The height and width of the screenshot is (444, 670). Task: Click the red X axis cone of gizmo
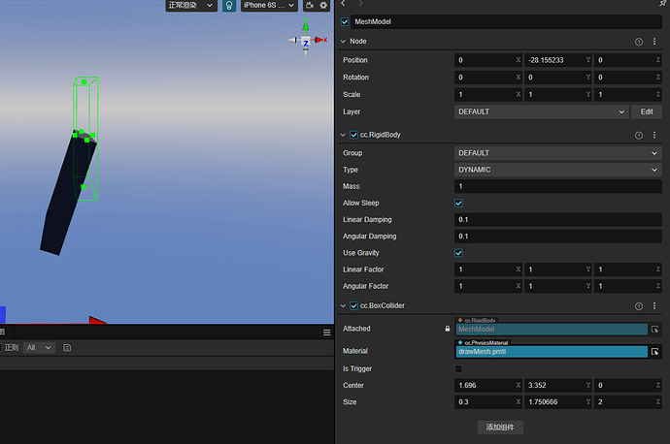pyautogui.click(x=318, y=40)
